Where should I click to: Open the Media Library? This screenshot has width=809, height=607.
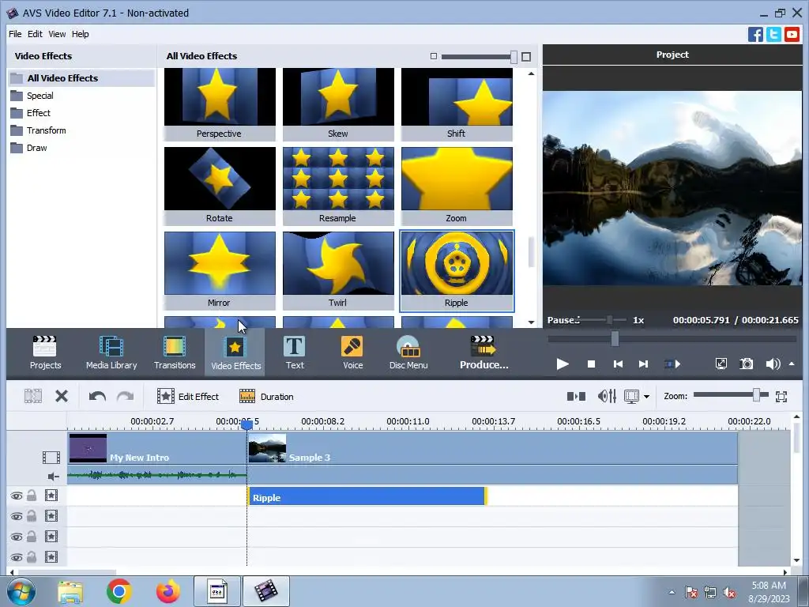pos(111,353)
